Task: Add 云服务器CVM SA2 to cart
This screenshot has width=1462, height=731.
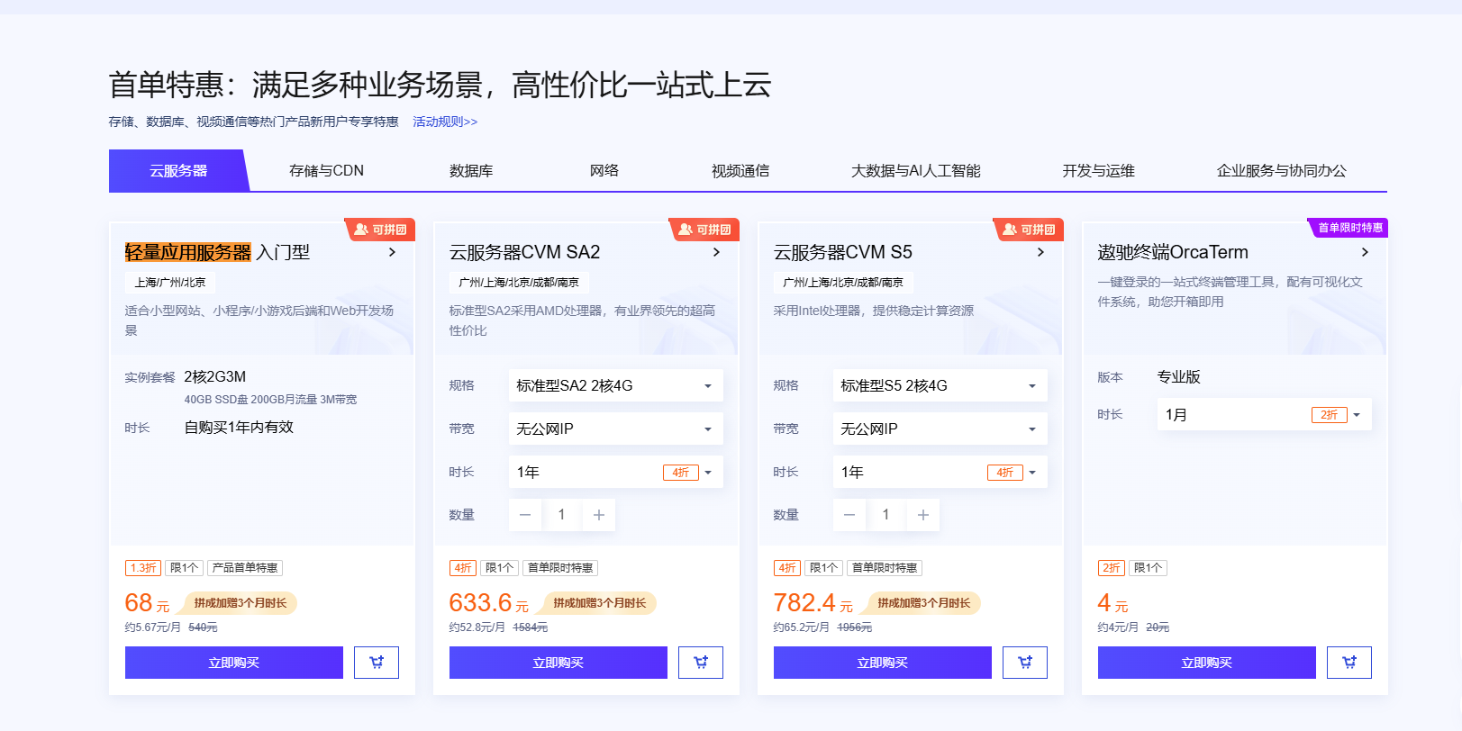Action: coord(701,663)
